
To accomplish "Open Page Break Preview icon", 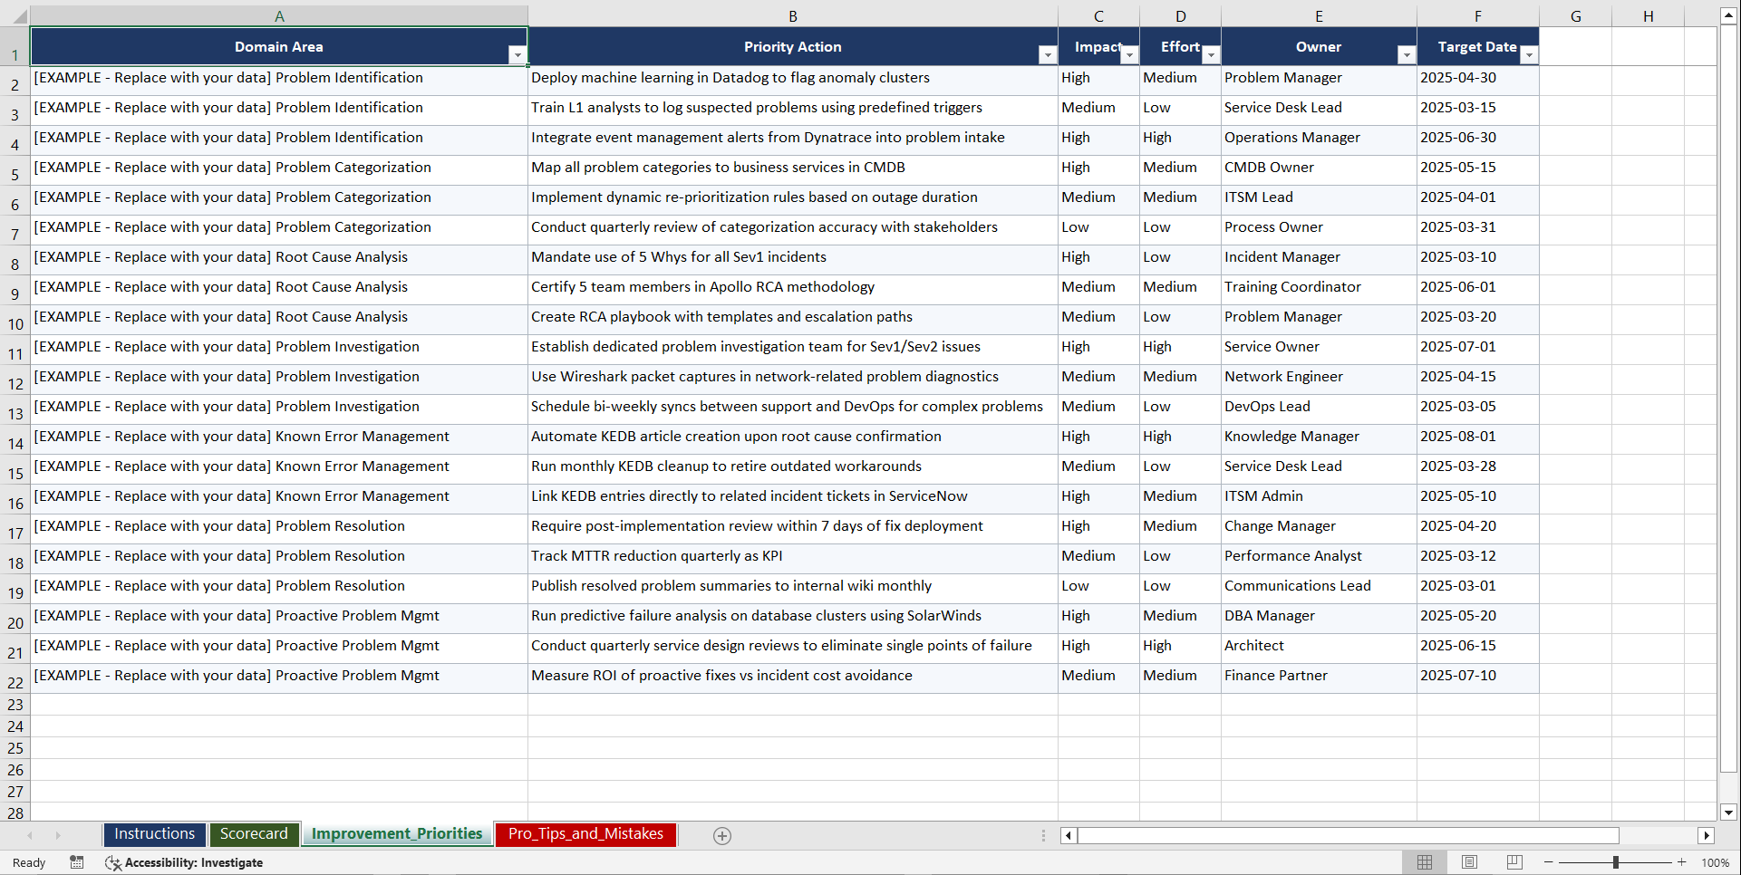I will 1514,862.
